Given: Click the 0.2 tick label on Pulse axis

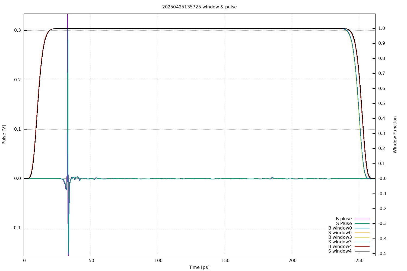Looking at the screenshot, I should [x=17, y=80].
